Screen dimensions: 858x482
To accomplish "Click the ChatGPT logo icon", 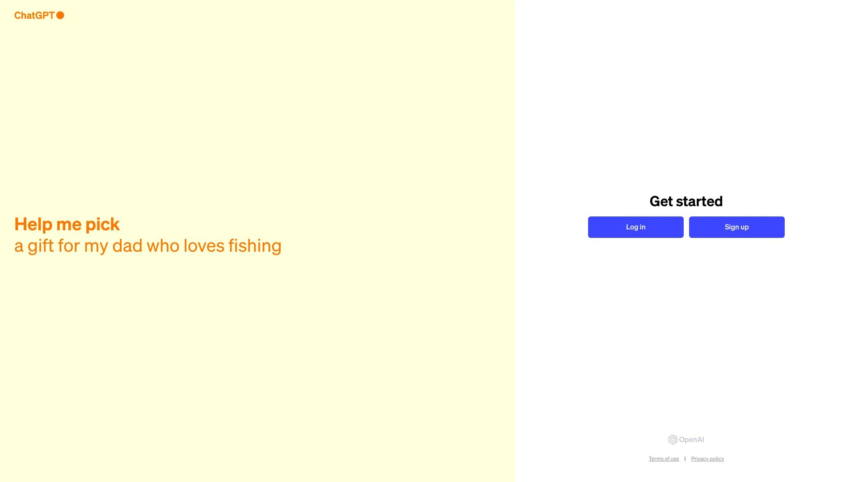I will point(61,15).
